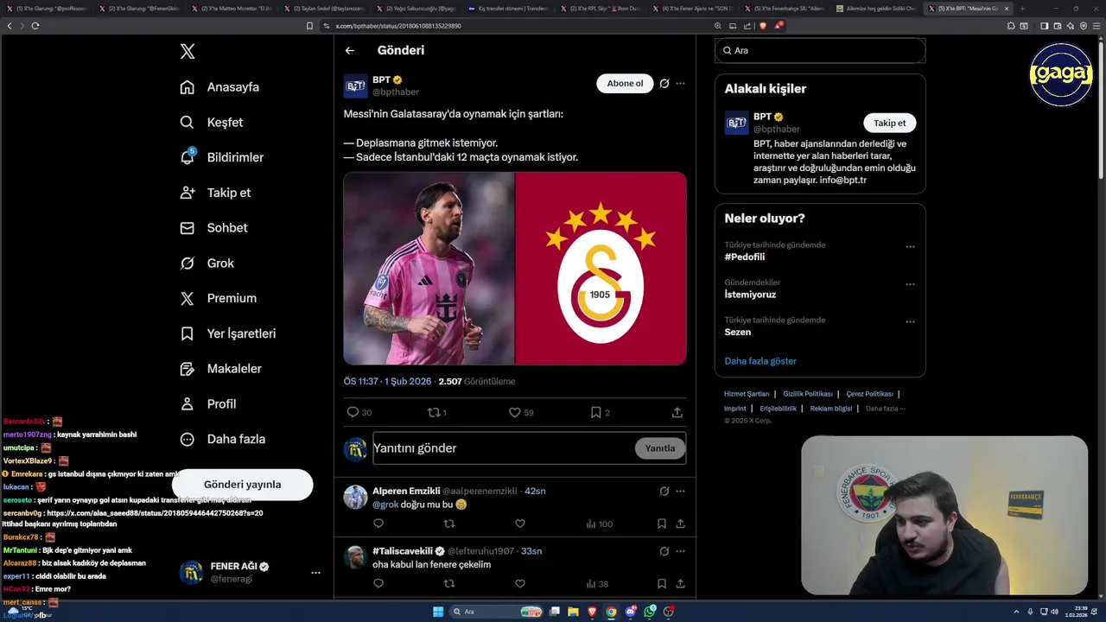Open #Taliscavekili profile name

pos(403,551)
